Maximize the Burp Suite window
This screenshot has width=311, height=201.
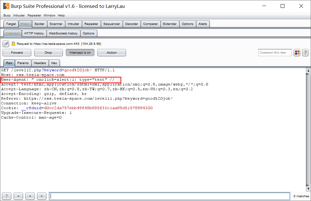tap(283, 6)
